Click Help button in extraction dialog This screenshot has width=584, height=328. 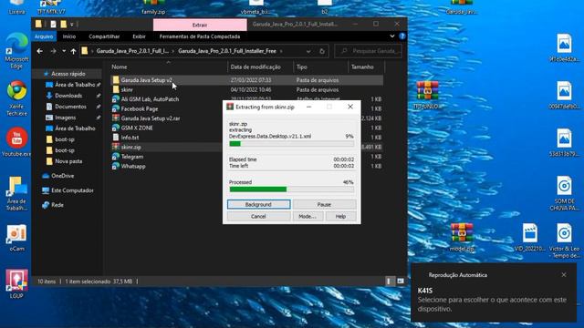pyautogui.click(x=340, y=217)
